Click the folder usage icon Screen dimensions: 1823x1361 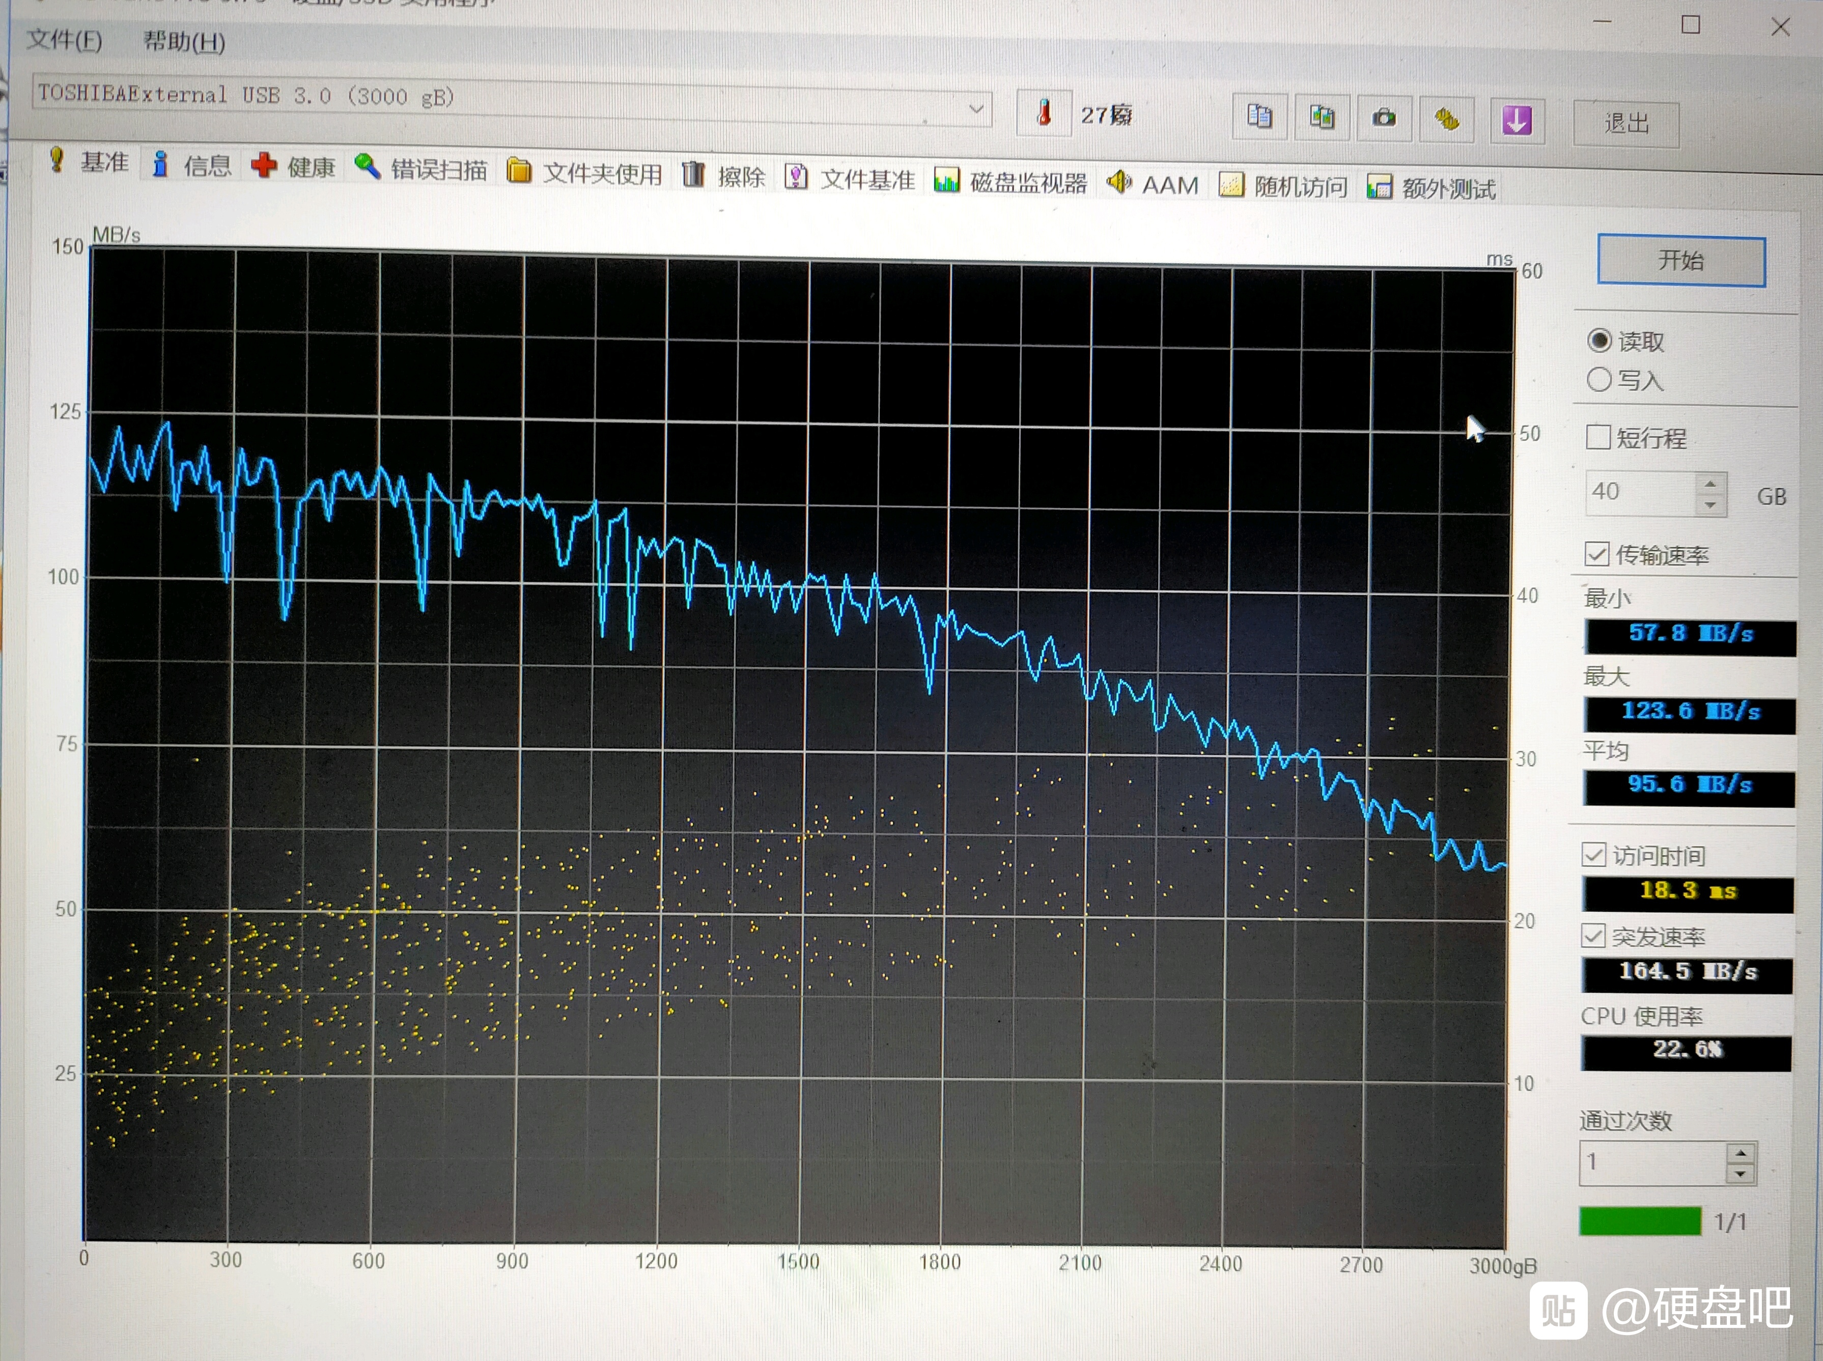coord(519,171)
